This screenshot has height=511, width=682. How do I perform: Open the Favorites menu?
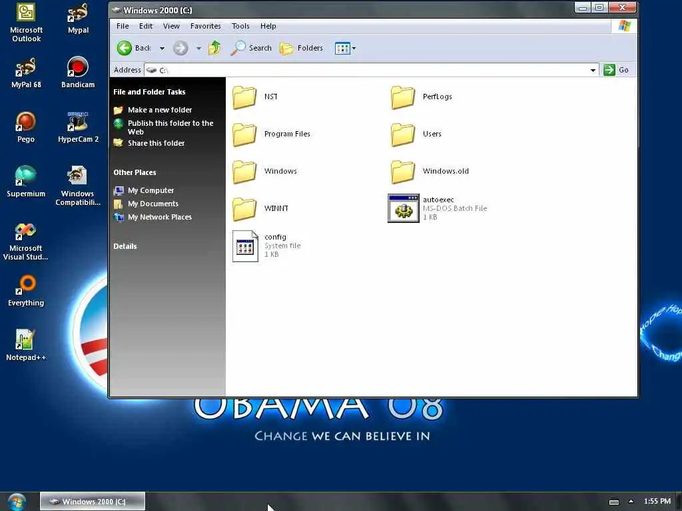coord(205,26)
